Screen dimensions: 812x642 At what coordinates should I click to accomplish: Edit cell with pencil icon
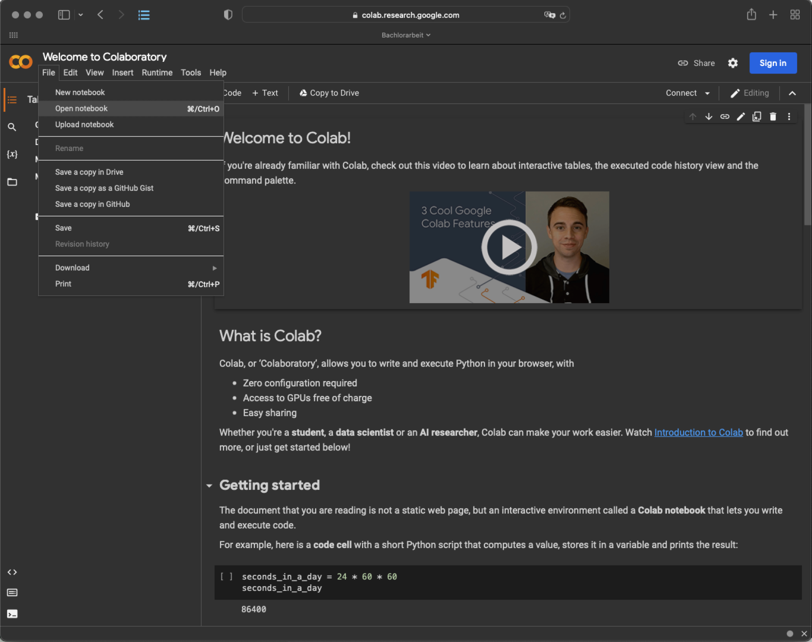(x=741, y=117)
